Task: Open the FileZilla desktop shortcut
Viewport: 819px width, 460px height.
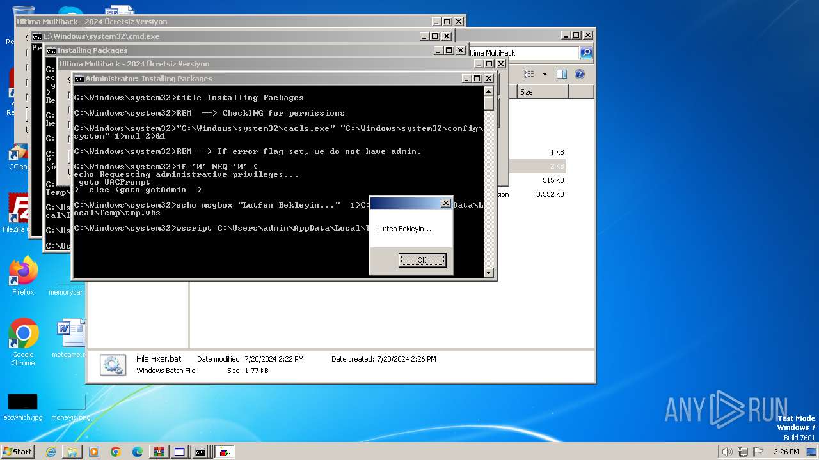Action: pos(17,213)
